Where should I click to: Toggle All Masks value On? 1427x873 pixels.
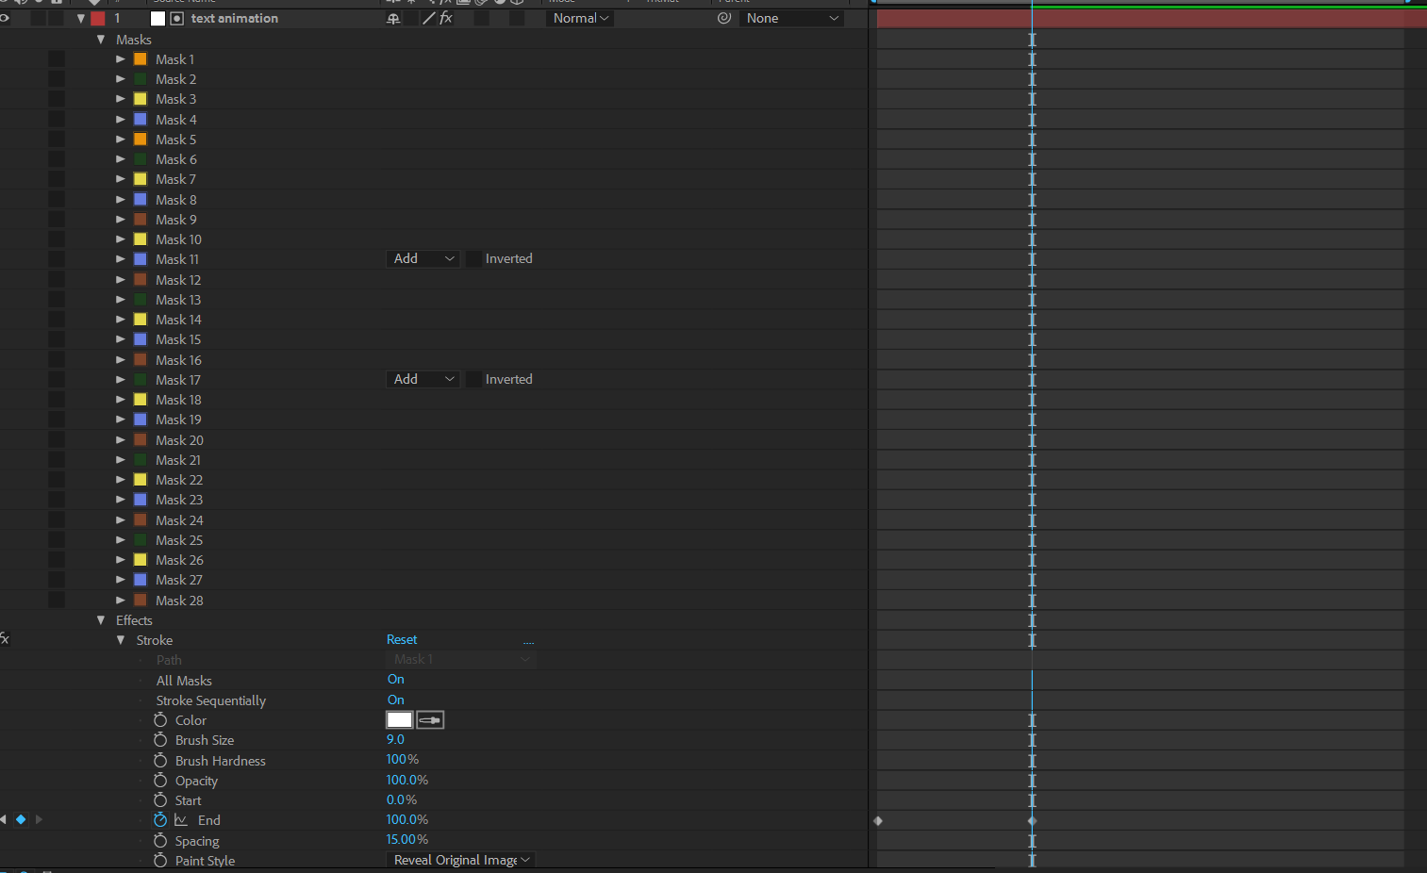click(395, 680)
